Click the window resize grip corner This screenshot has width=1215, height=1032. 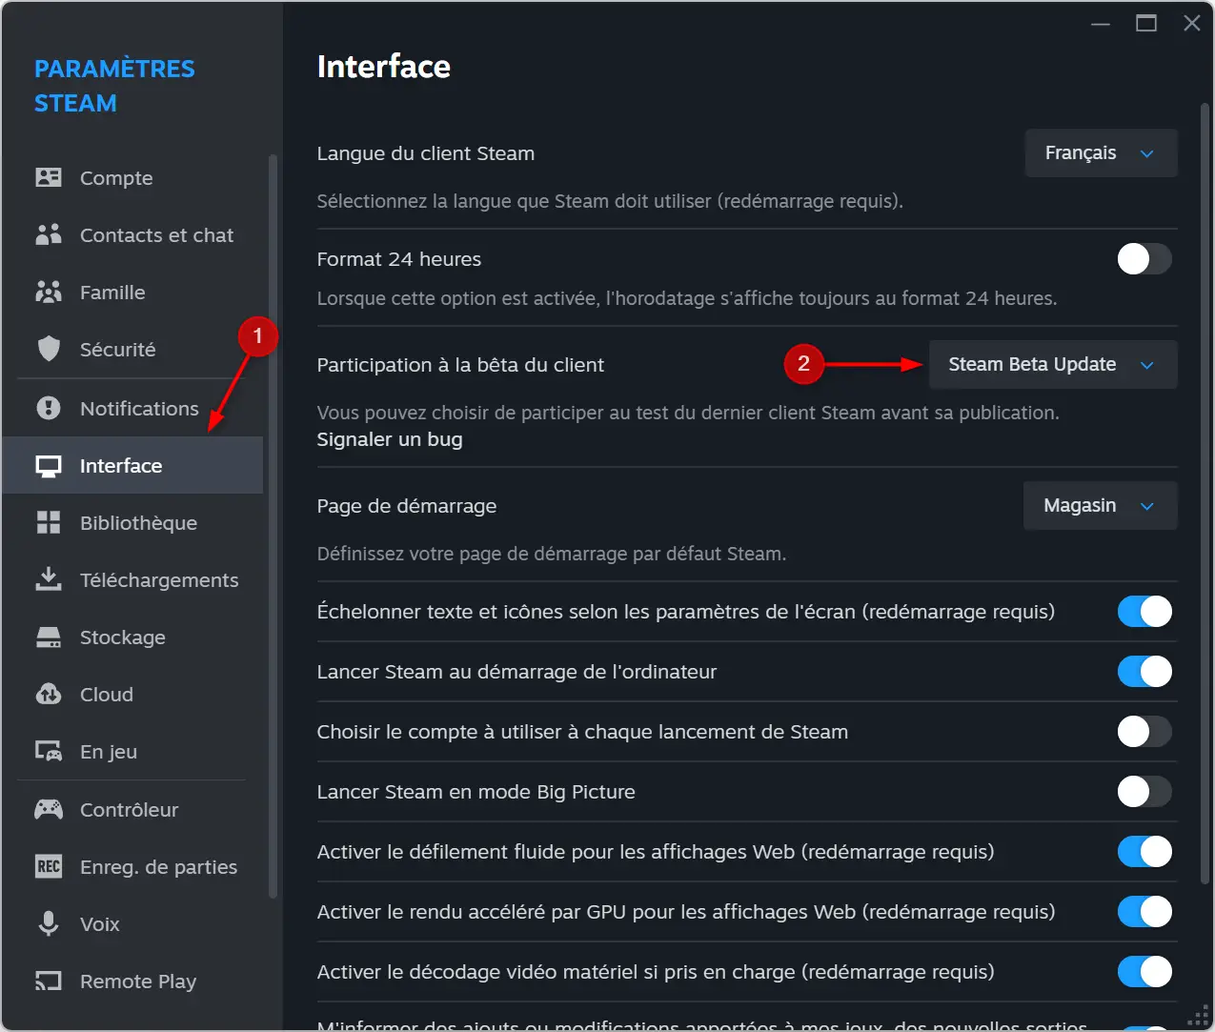tap(1200, 1016)
